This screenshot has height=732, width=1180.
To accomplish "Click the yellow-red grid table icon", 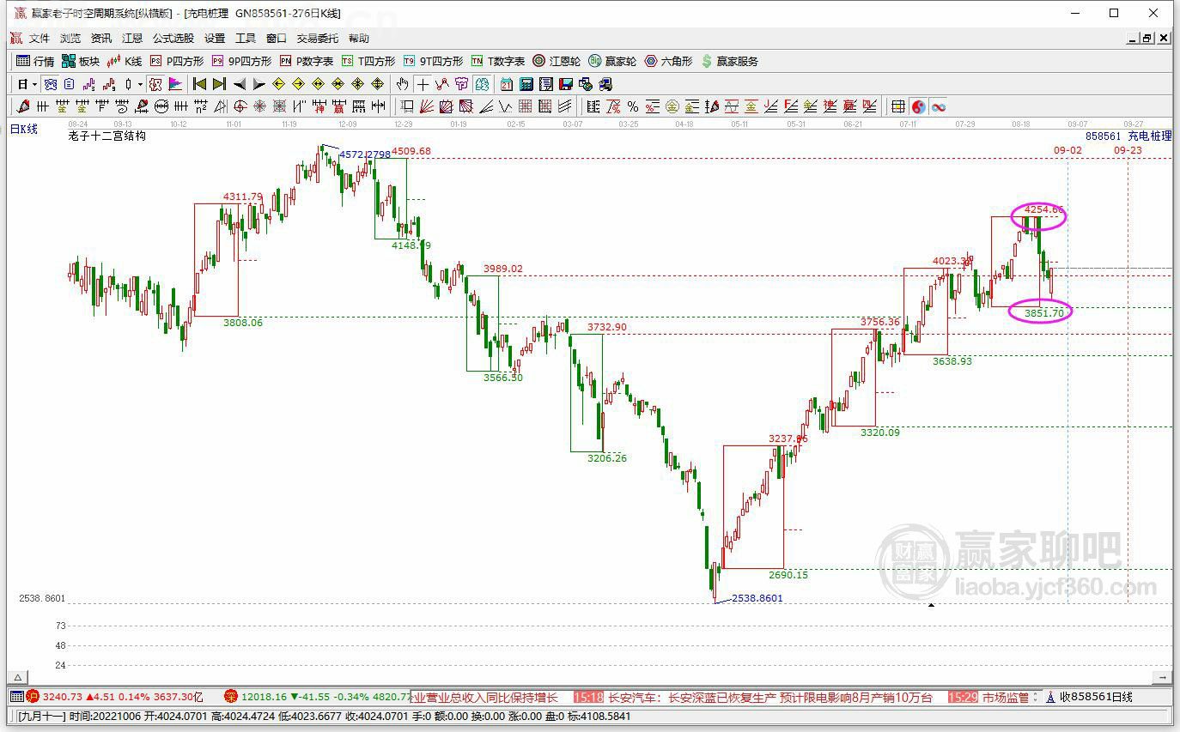I will [897, 106].
